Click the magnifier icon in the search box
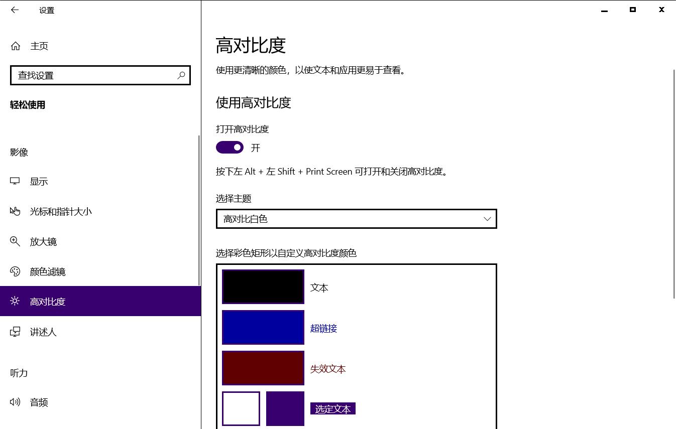 tap(181, 75)
